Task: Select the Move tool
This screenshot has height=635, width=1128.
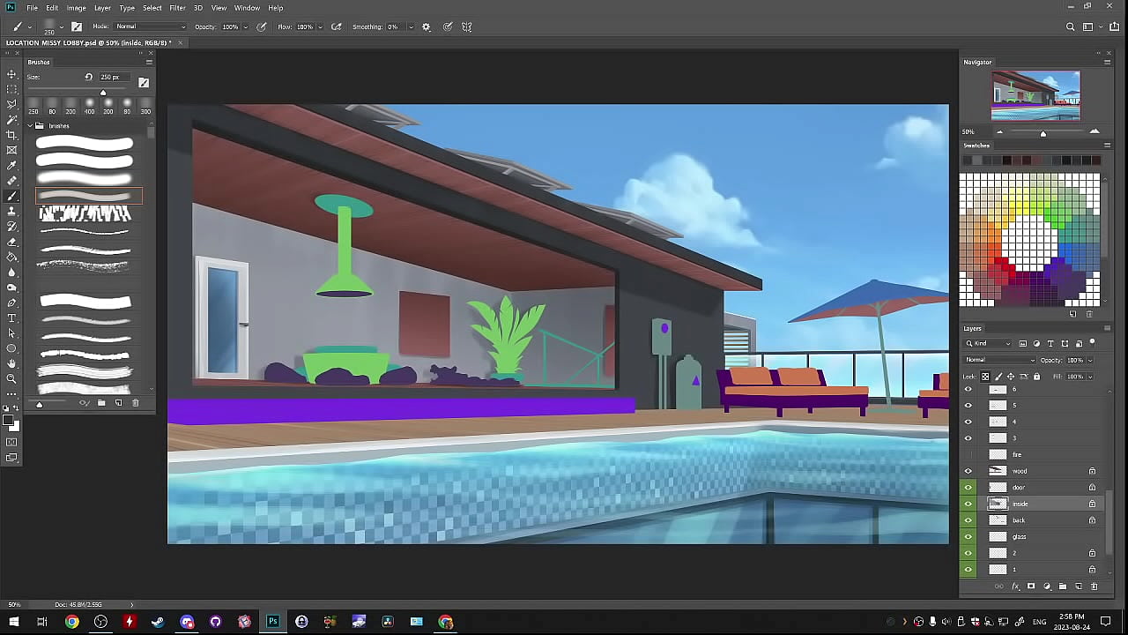Action: pyautogui.click(x=11, y=74)
